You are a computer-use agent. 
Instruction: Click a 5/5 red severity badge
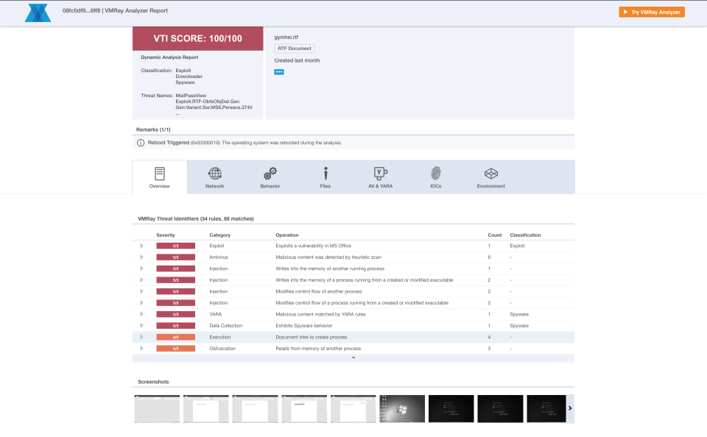pos(175,246)
